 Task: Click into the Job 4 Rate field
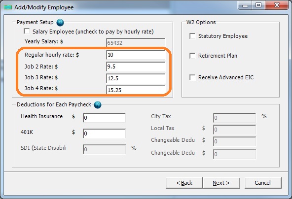[136, 90]
